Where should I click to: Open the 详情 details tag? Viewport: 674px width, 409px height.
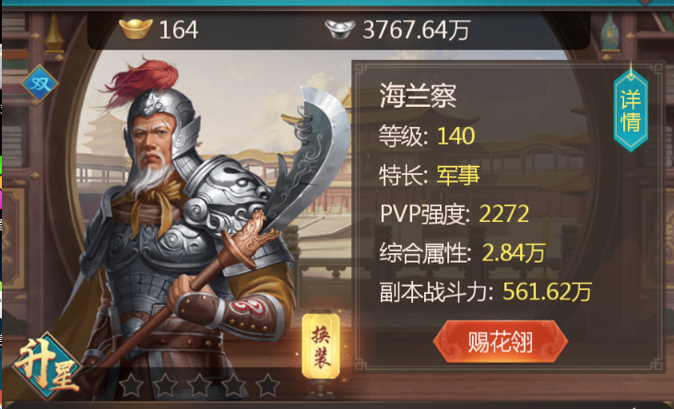(x=631, y=110)
